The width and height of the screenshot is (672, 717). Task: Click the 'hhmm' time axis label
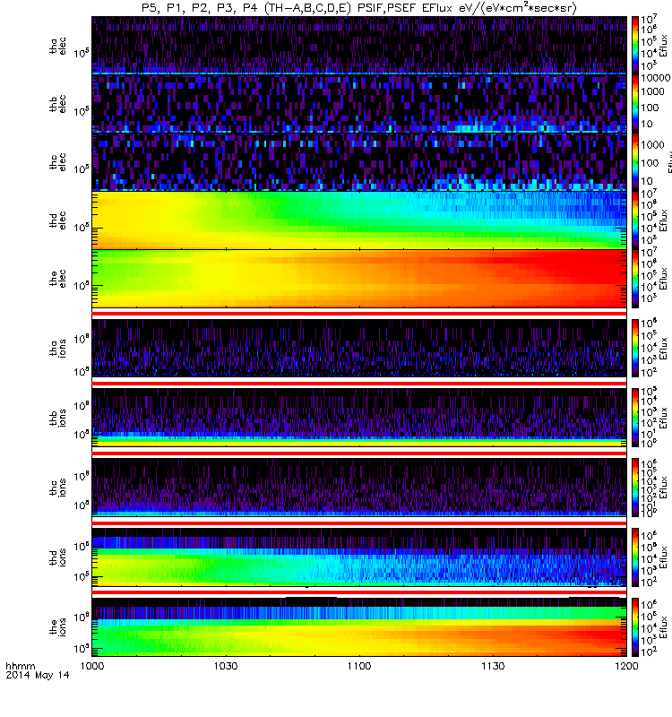(20, 666)
